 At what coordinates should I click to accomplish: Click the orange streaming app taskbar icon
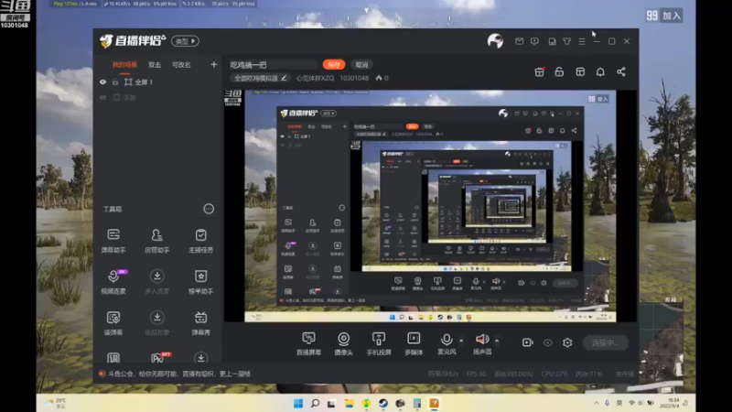click(434, 403)
